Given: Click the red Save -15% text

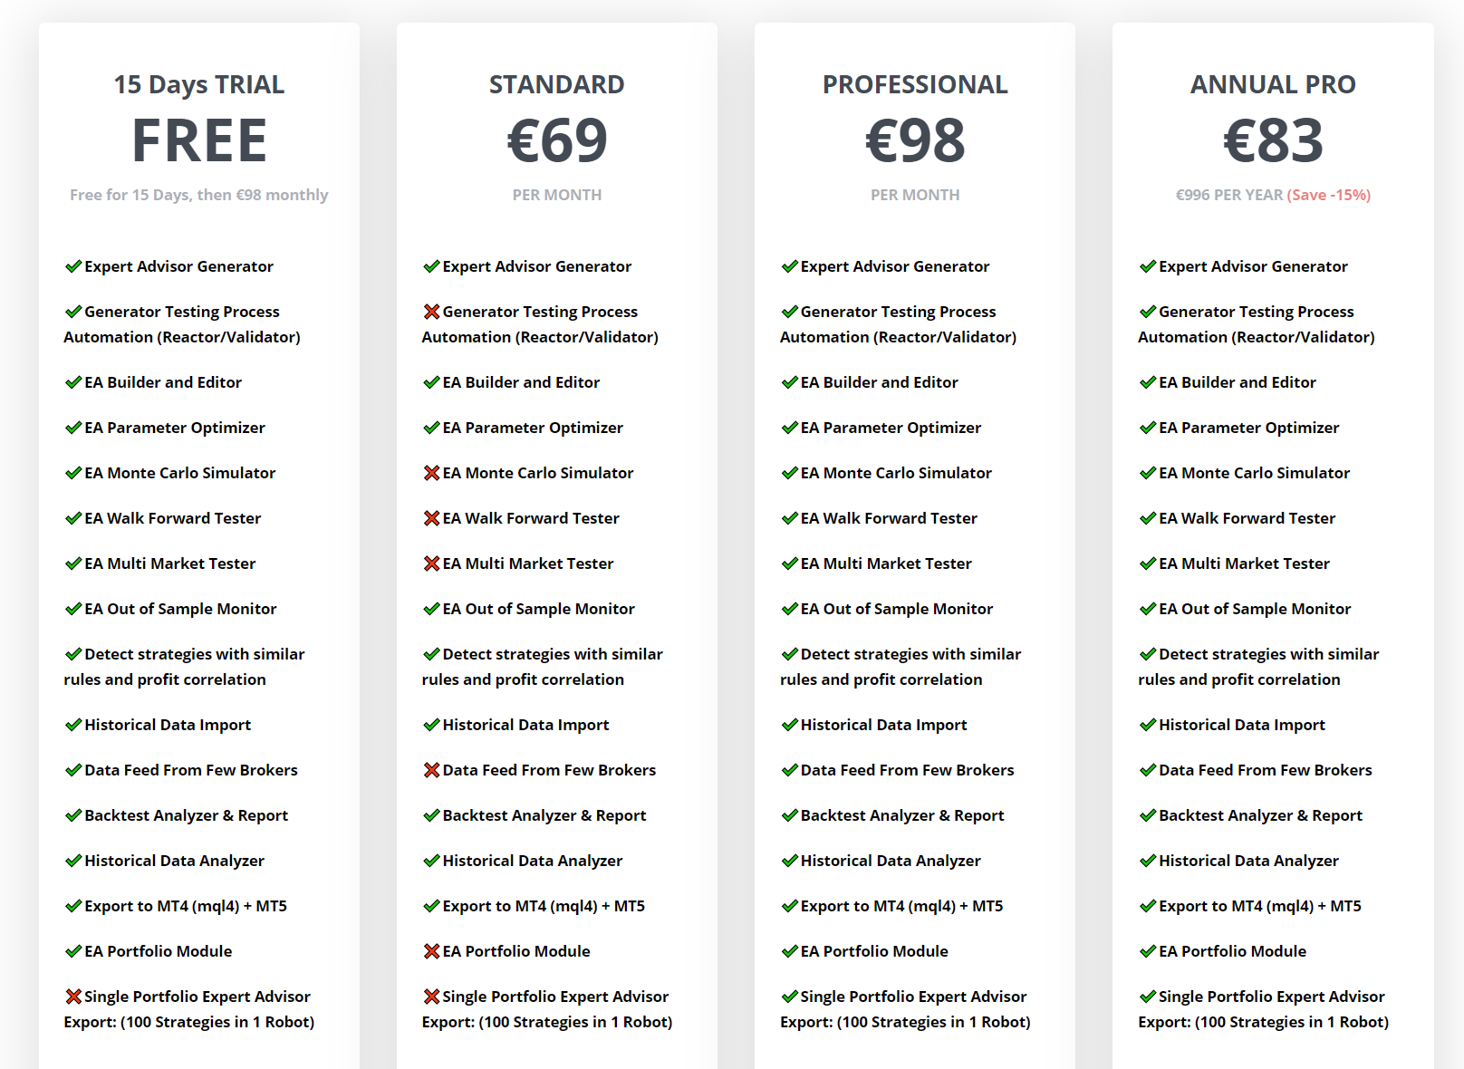Looking at the screenshot, I should pos(1329,195).
